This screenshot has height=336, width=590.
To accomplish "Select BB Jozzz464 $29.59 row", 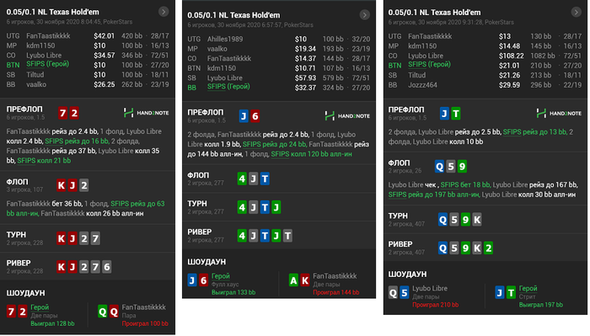I will pos(485,85).
